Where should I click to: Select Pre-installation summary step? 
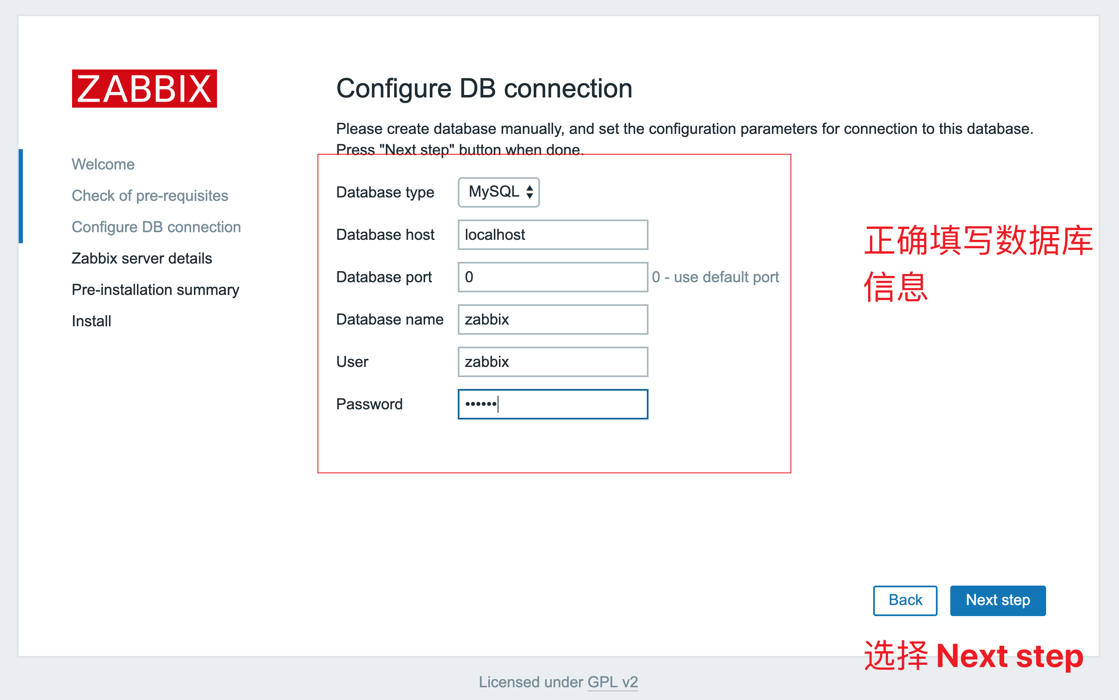155,290
